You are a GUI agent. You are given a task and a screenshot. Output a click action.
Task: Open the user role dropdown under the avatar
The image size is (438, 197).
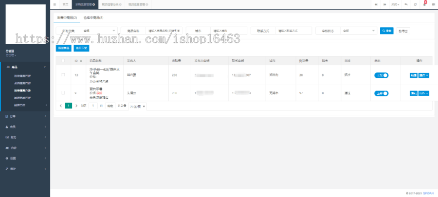point(11,55)
